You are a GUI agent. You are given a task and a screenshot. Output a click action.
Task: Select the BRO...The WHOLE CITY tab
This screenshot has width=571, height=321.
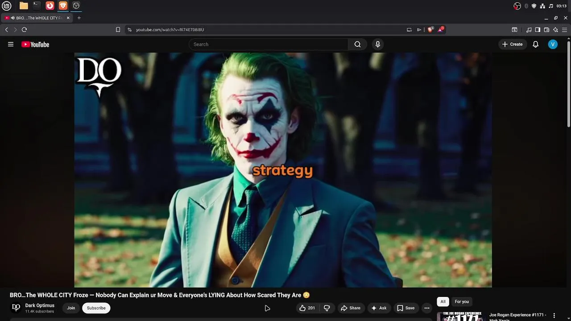point(37,18)
